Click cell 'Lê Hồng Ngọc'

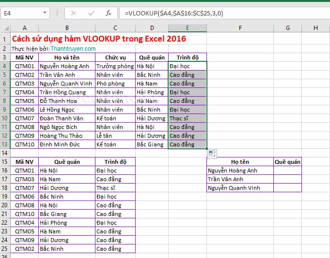coord(67,110)
